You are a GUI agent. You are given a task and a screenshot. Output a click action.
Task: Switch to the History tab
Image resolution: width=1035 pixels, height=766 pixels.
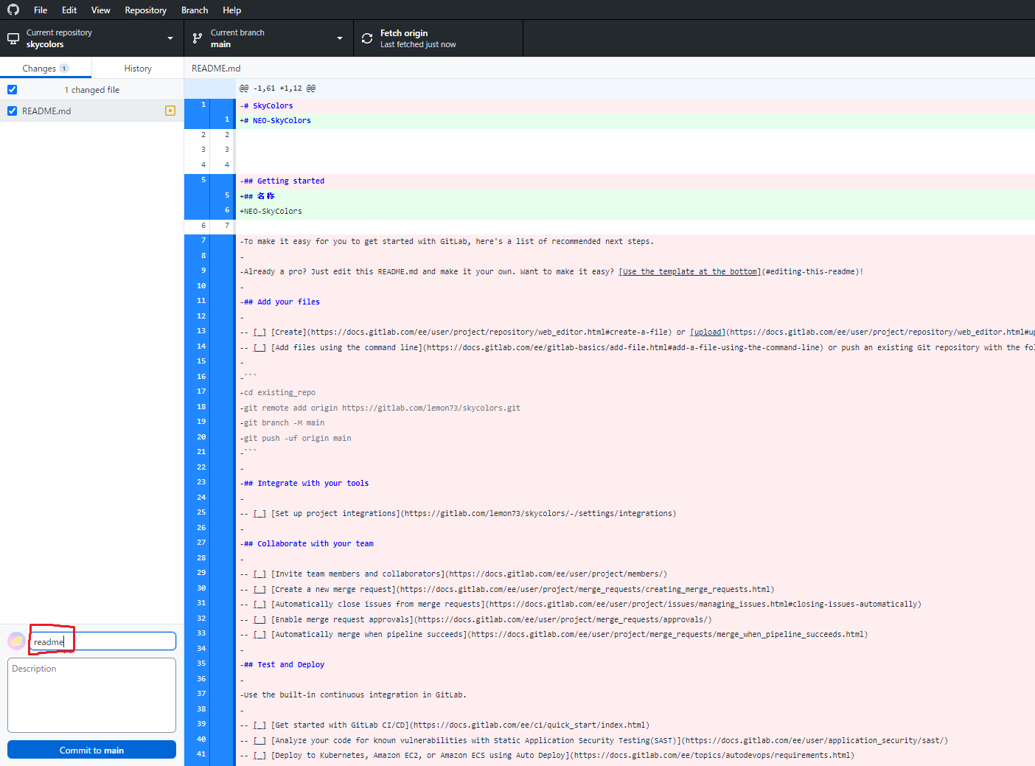pyautogui.click(x=137, y=67)
